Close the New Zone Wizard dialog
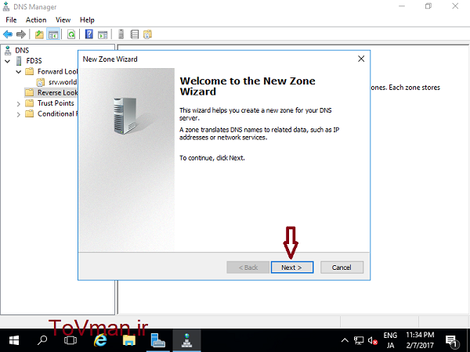 [x=361, y=59]
